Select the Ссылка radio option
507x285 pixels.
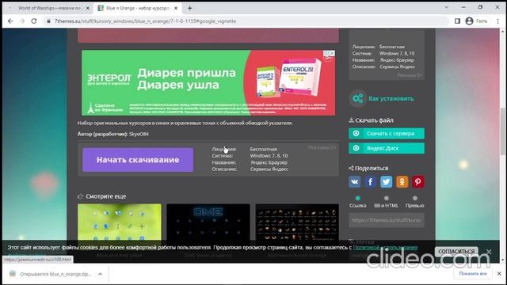click(357, 198)
